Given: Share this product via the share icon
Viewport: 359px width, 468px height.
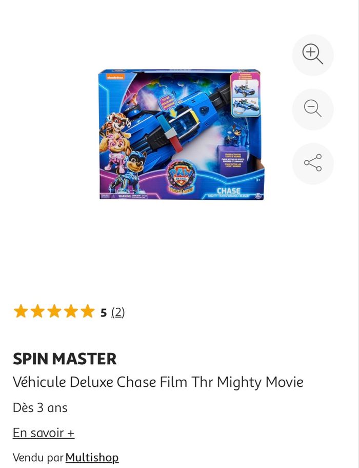Looking at the screenshot, I should [x=312, y=163].
